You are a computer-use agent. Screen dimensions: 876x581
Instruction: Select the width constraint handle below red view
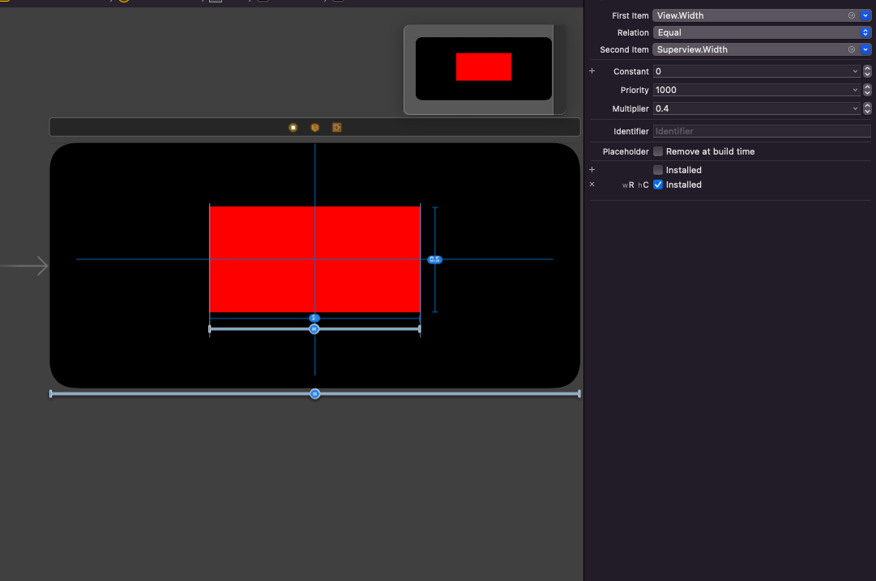(x=314, y=329)
